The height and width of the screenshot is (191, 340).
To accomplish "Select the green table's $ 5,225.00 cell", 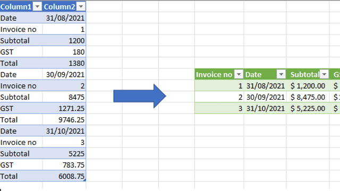I will [308, 108].
